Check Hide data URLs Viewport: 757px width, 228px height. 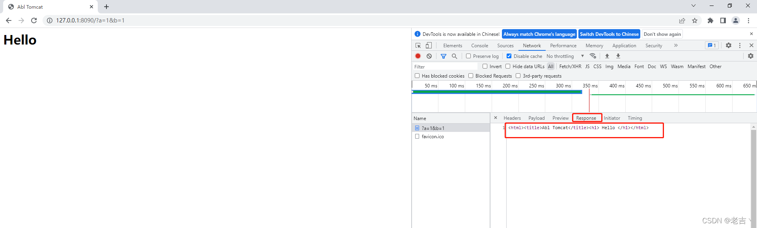(x=508, y=66)
